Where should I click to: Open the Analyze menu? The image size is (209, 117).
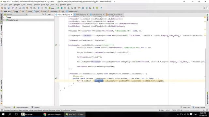(29, 5)
